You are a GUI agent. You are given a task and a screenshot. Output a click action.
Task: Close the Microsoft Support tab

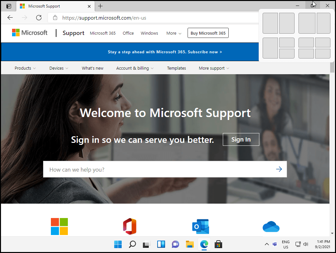point(89,6)
